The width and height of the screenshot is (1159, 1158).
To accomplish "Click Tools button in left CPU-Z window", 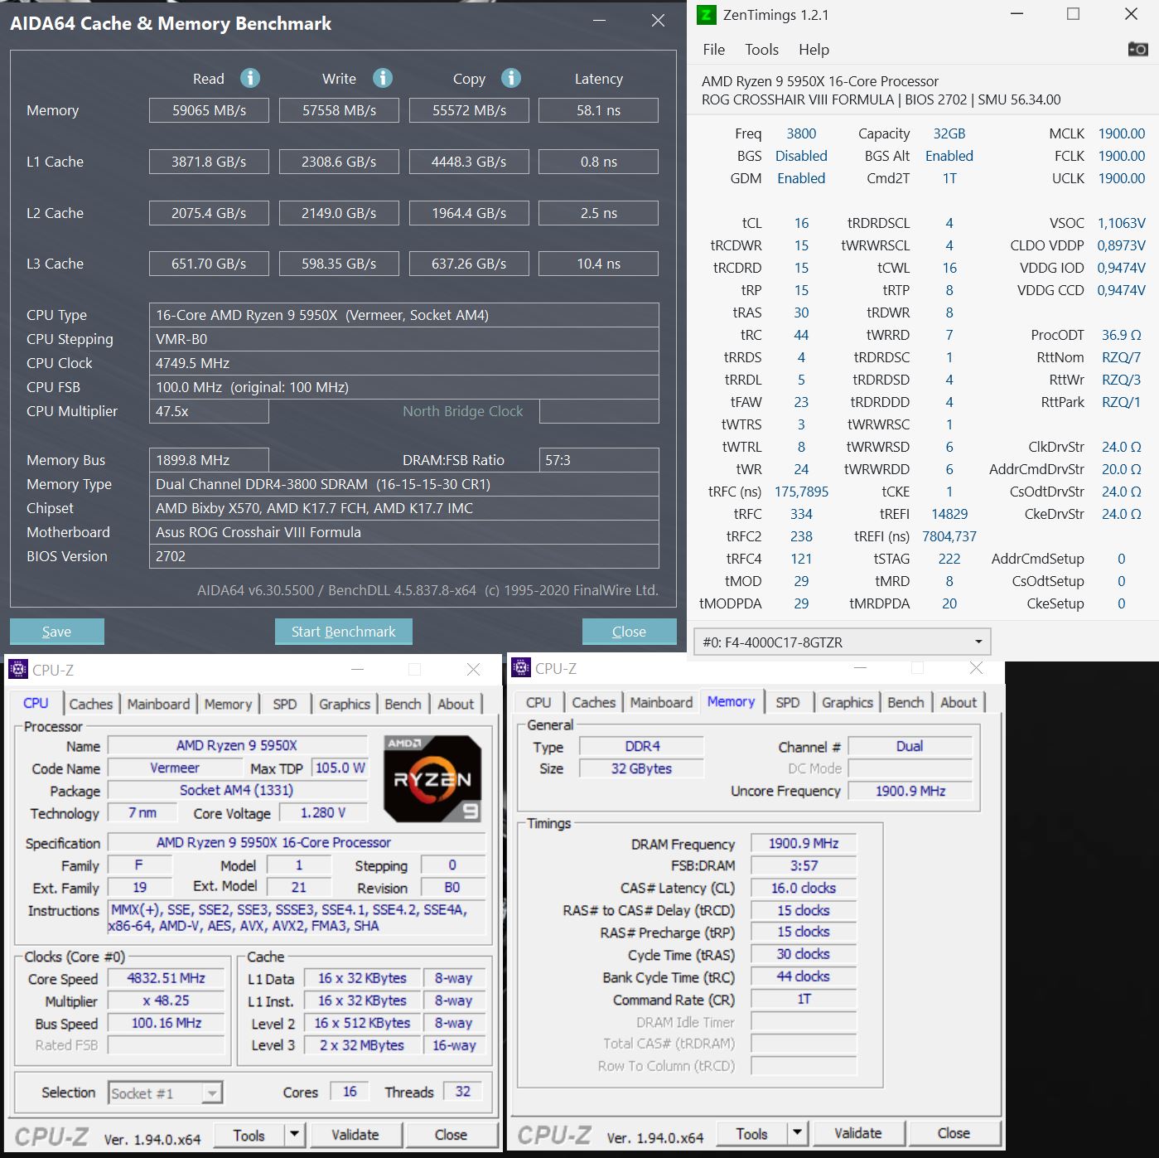I will (x=249, y=1134).
